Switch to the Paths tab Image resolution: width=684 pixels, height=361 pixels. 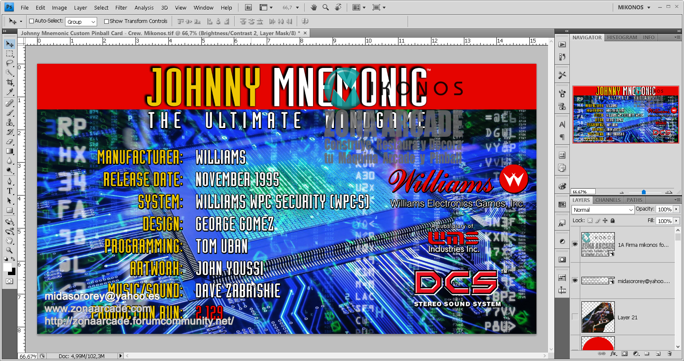point(634,200)
